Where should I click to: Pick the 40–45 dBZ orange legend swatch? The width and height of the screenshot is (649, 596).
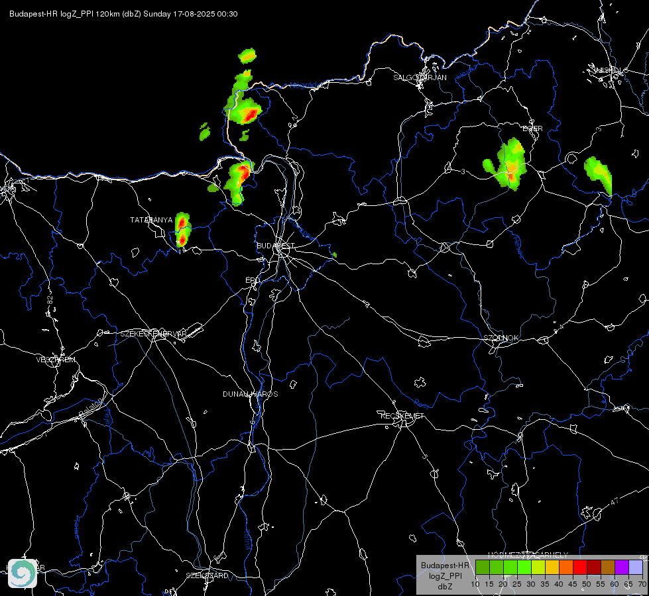pyautogui.click(x=566, y=567)
